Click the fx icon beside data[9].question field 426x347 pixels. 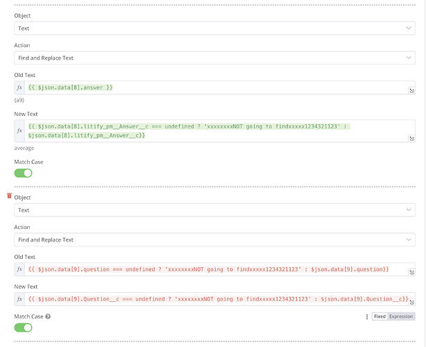click(20, 269)
